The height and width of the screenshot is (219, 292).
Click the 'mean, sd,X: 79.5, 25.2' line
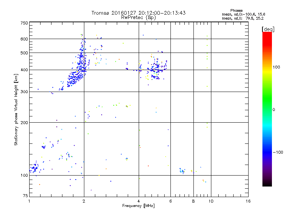point(243,18)
